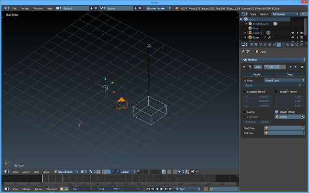This screenshot has height=193, width=309.
Task: Open the Render menu in the top bar
Action: coord(25,8)
